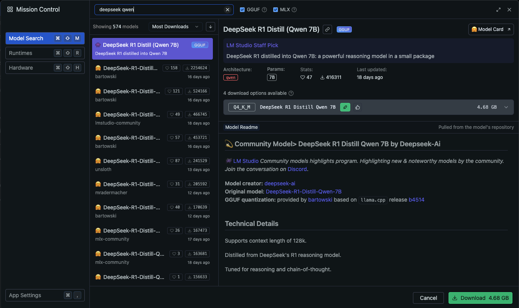
Task: Click the MLX filter help icon
Action: click(294, 10)
